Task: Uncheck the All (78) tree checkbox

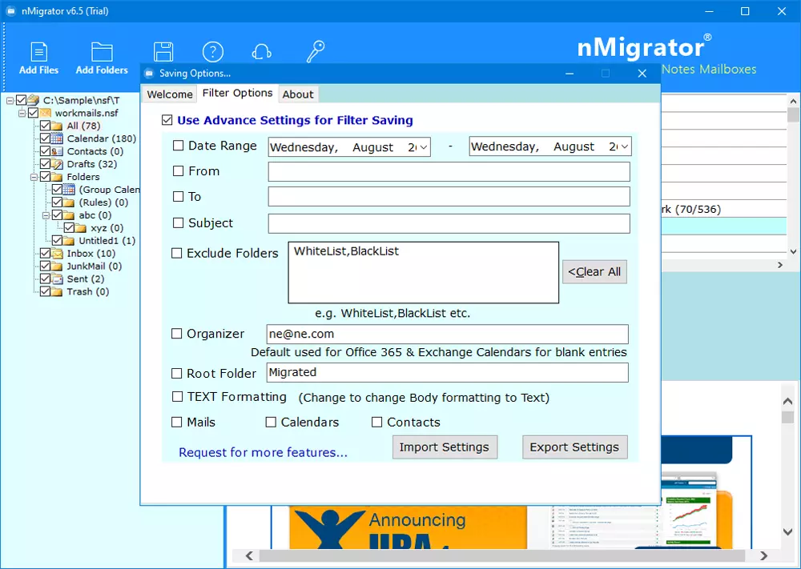Action: [x=45, y=126]
